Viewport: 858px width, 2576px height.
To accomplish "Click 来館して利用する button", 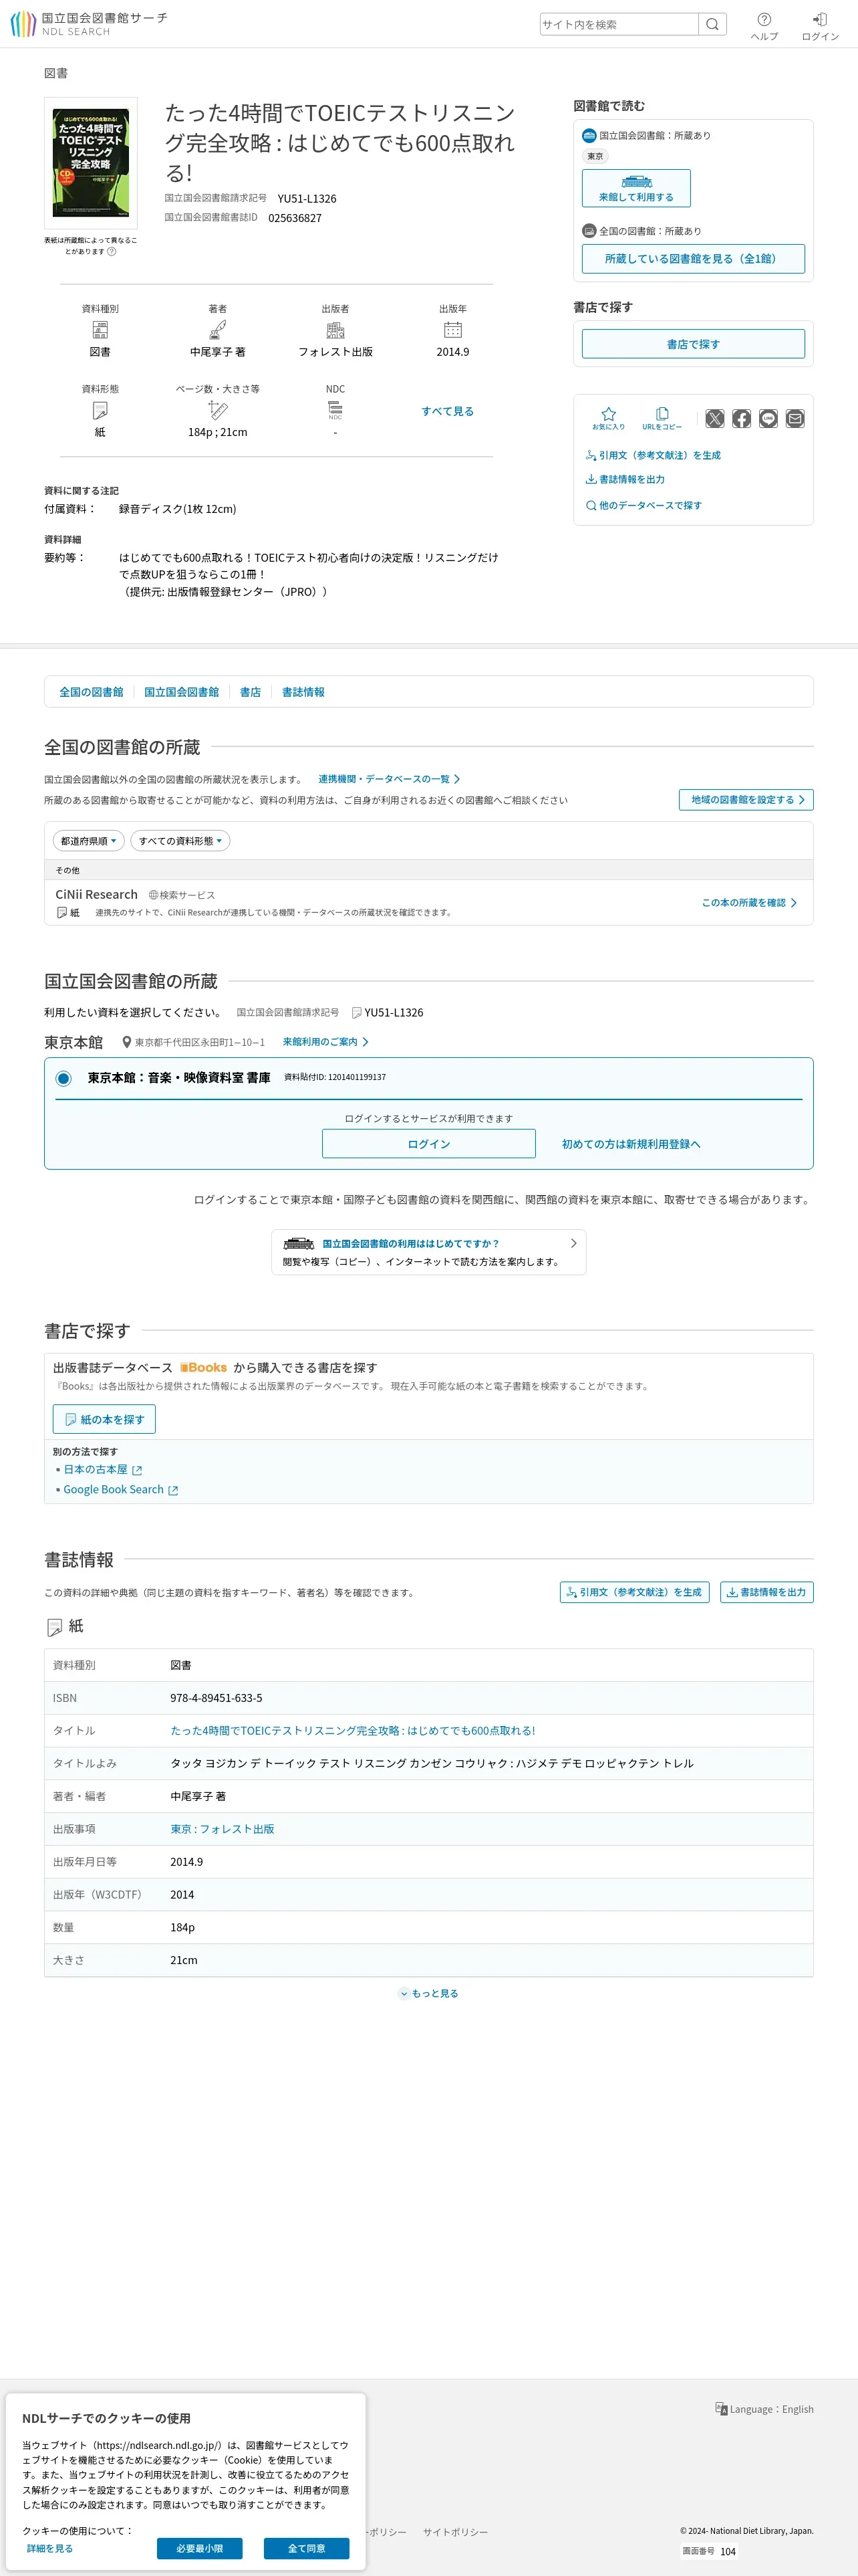I will coord(636,188).
